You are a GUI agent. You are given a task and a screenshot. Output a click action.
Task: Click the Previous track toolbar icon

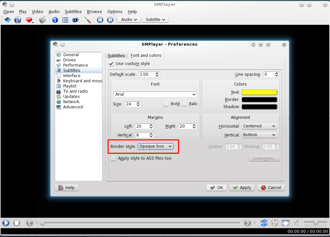(100, 20)
